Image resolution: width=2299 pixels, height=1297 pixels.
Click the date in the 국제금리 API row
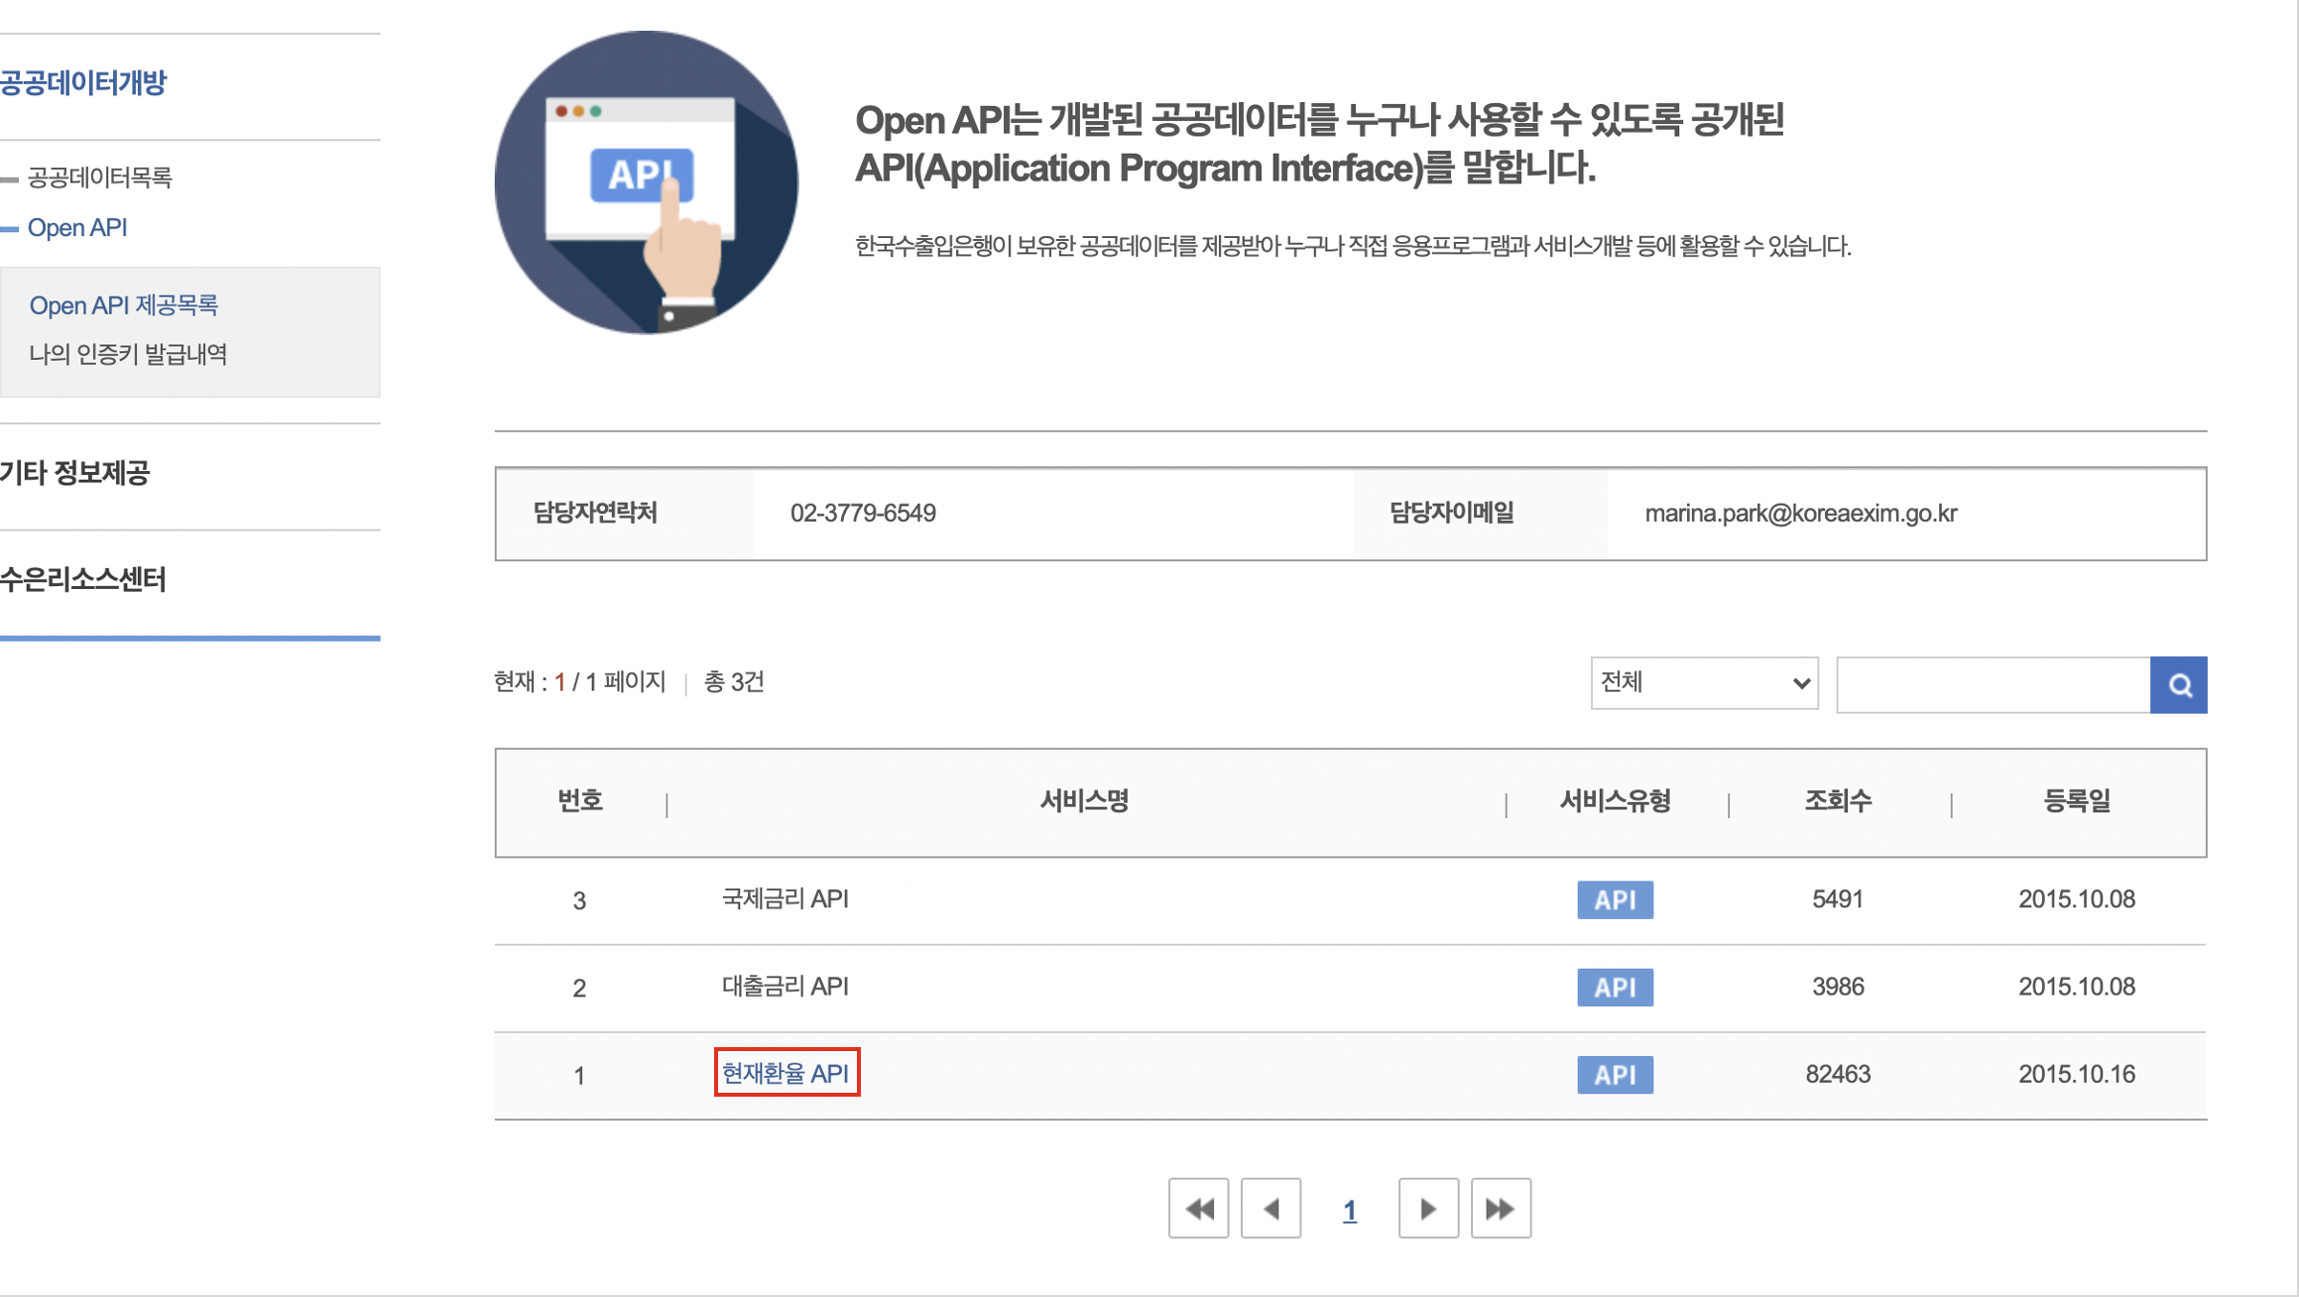2077,899
